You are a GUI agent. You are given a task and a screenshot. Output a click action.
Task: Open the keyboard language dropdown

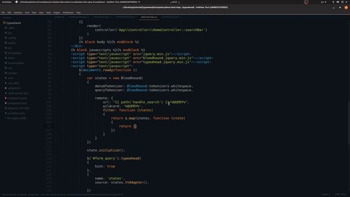pyautogui.click(x=323, y=2)
